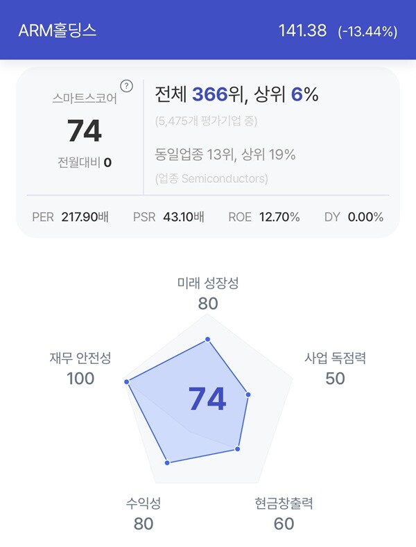Tap the SmartScore 74 value in card
Image resolution: width=416 pixels, height=547 pixels.
[85, 131]
